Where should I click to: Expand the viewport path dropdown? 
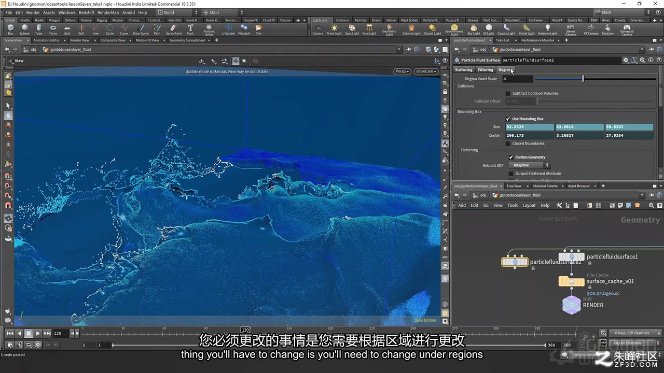tap(399, 50)
